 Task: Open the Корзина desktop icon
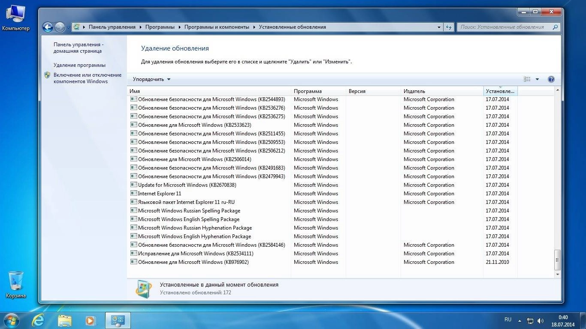(x=16, y=284)
